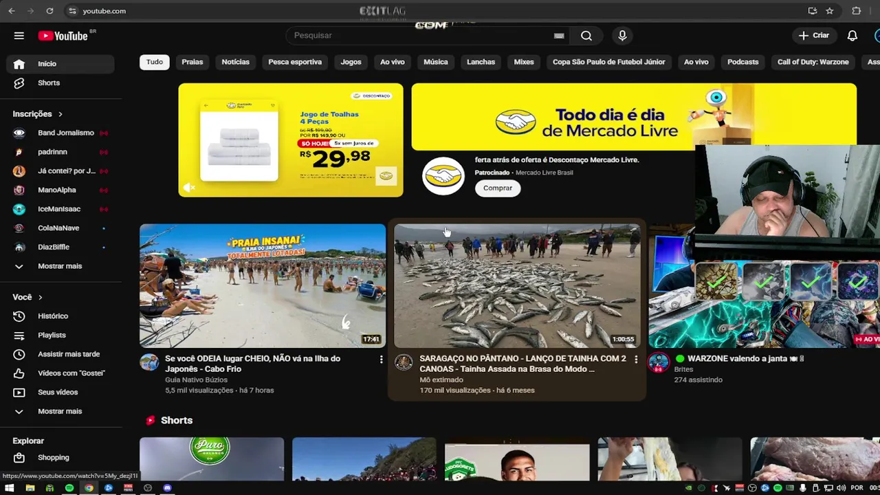
Task: Click Mô extimado channel avatar
Action: pos(404,362)
